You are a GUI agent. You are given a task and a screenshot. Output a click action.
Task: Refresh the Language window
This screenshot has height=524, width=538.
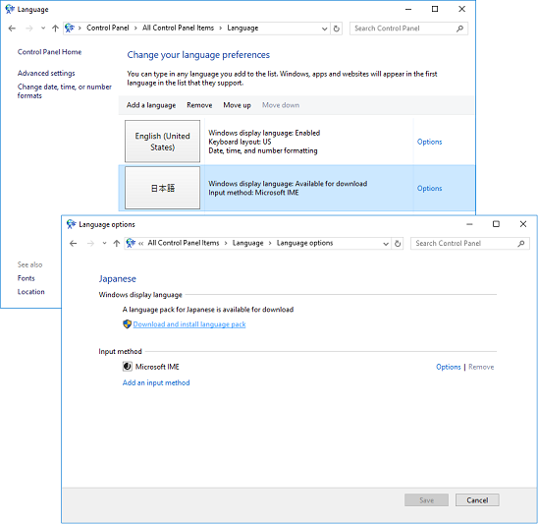coord(336,29)
